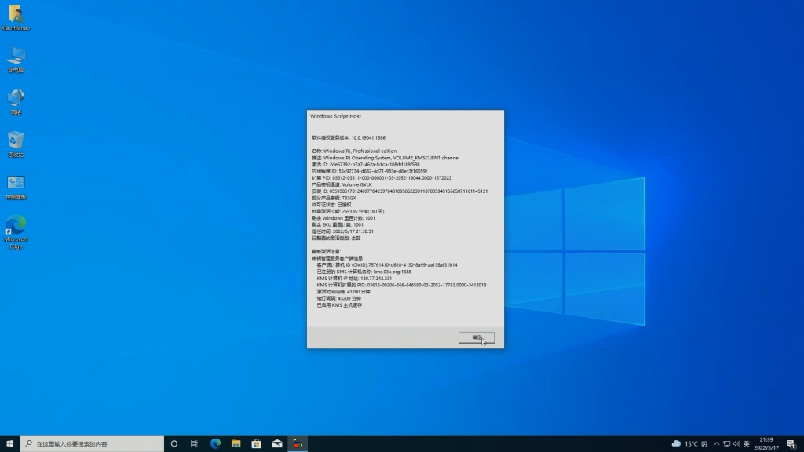The height and width of the screenshot is (452, 804).
Task: Click the taskbar search box
Action: pos(93,444)
